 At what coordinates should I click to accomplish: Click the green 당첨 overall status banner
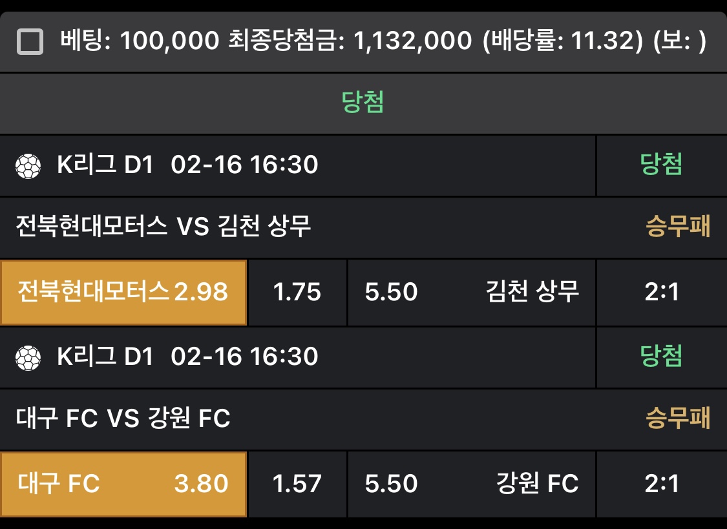tap(363, 103)
